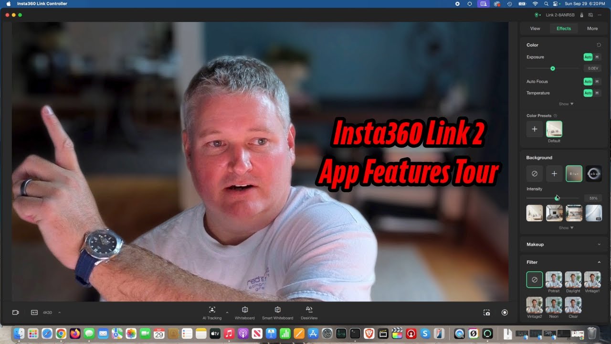The height and width of the screenshot is (344, 611).
Task: Click the 59% intensity value field
Action: [593, 198]
